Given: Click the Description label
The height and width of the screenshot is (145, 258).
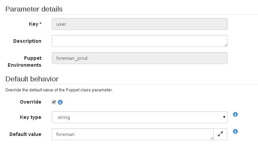Looking at the screenshot, I should [x=27, y=41].
